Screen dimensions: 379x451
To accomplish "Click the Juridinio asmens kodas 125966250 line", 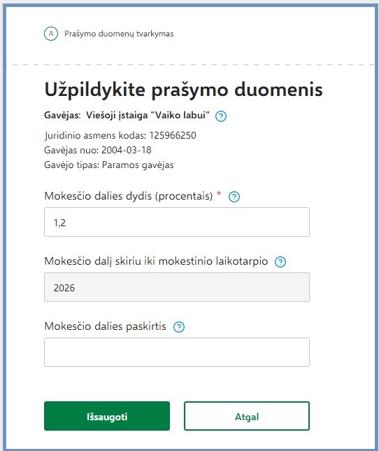I will tap(120, 135).
